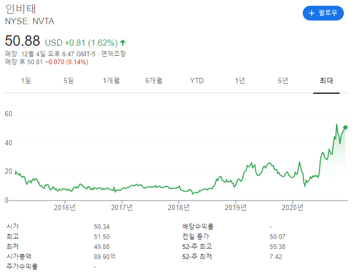Click the 시가총액 label
Image resolution: width=357 pixels, height=279 pixels.
pyautogui.click(x=19, y=256)
